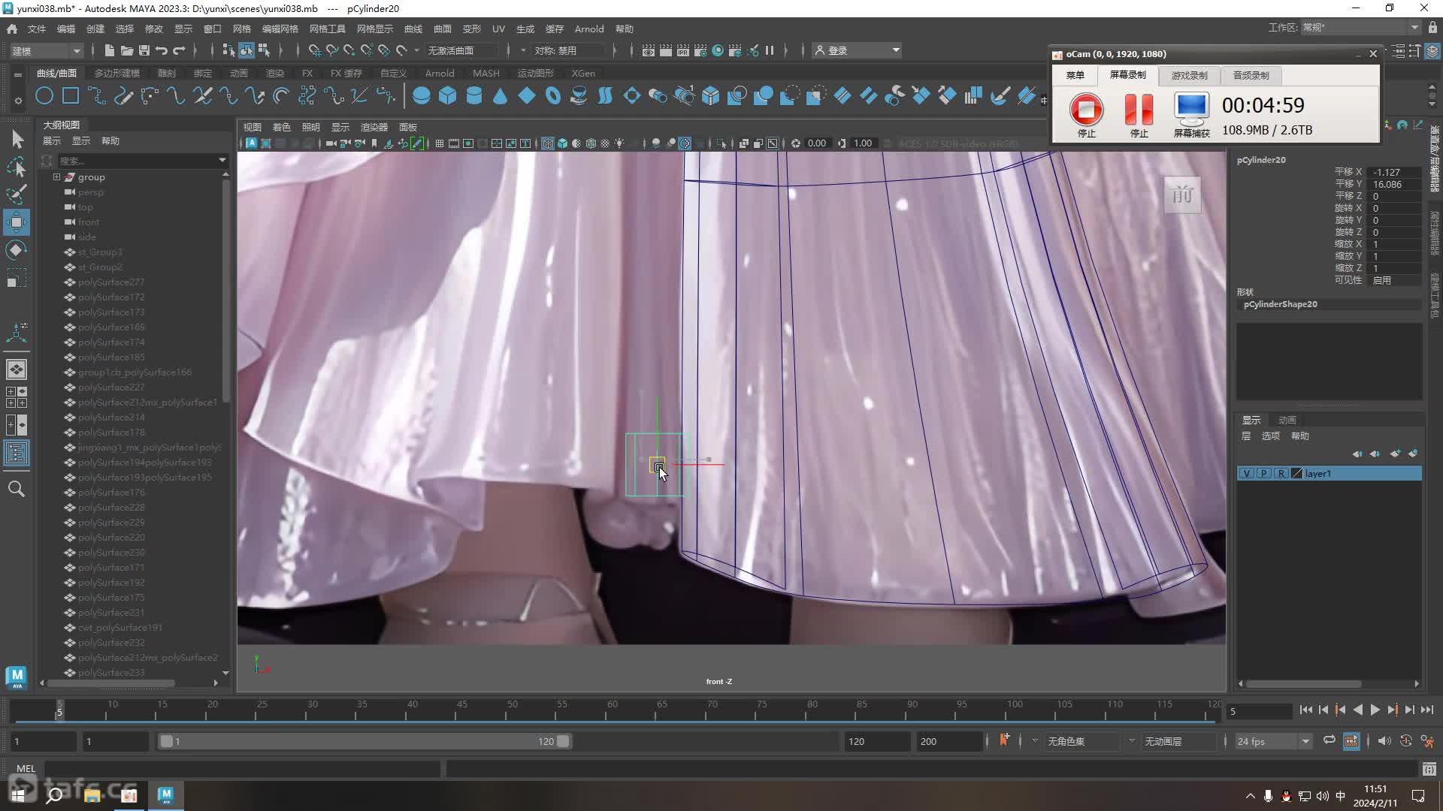Jump to end of playback range
Screen dimensions: 1443x811
[1426, 710]
